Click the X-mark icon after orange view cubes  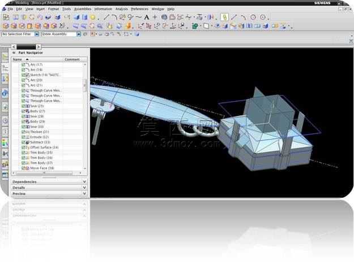click(62, 25)
